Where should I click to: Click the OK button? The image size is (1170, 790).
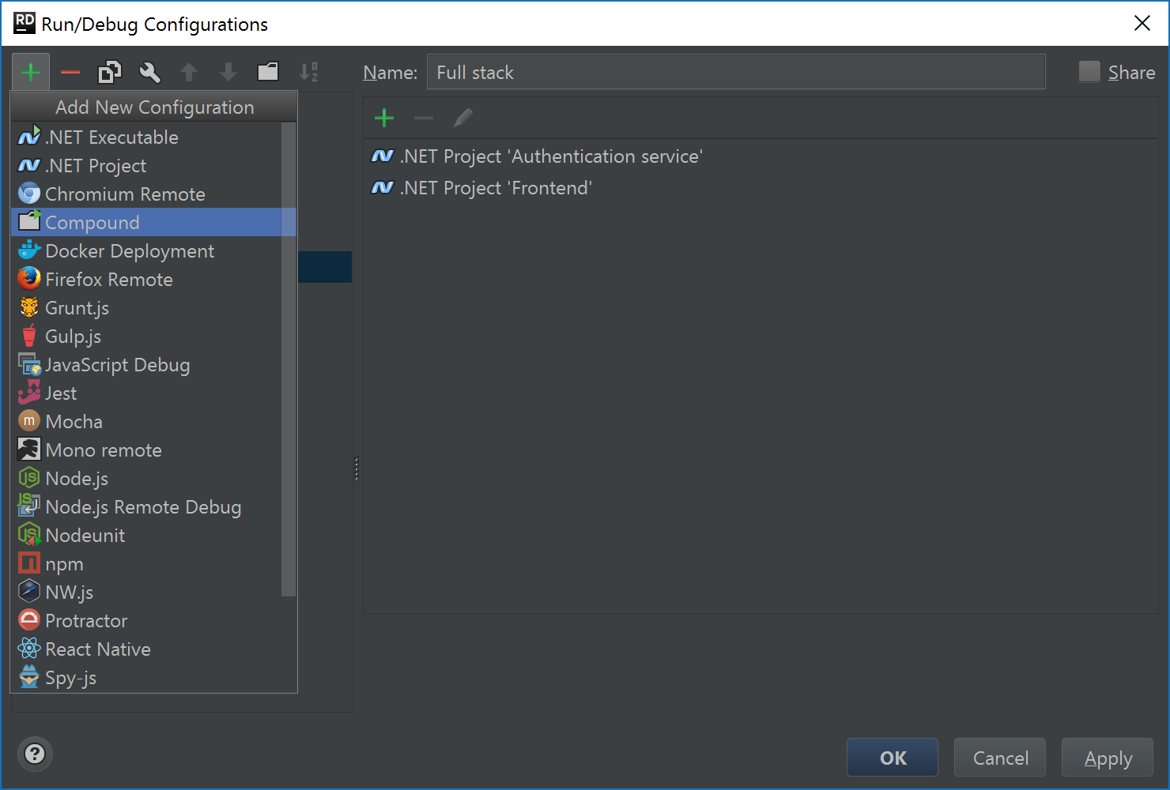coord(893,758)
